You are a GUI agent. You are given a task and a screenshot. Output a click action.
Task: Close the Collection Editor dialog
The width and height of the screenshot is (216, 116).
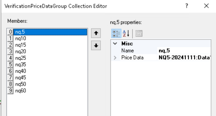click(206, 6)
